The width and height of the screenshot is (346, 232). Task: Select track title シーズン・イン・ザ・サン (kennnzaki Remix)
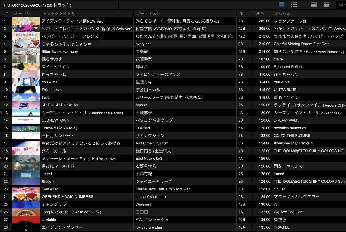(82, 113)
